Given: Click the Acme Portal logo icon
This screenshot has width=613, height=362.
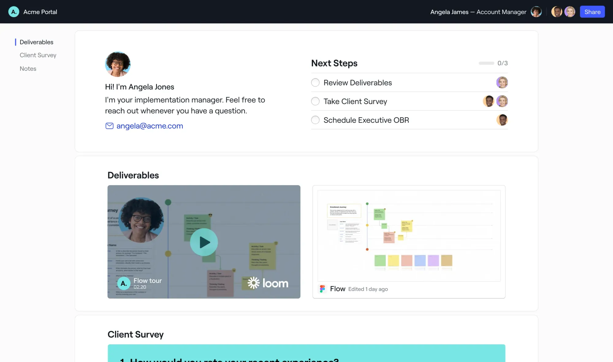Looking at the screenshot, I should click(13, 12).
